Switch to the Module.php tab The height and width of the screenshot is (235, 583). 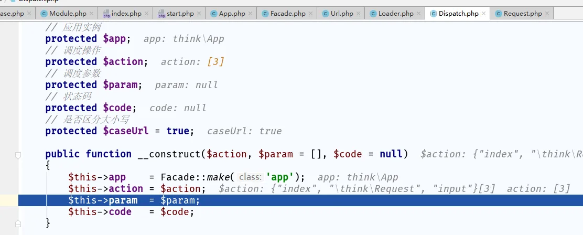point(67,14)
